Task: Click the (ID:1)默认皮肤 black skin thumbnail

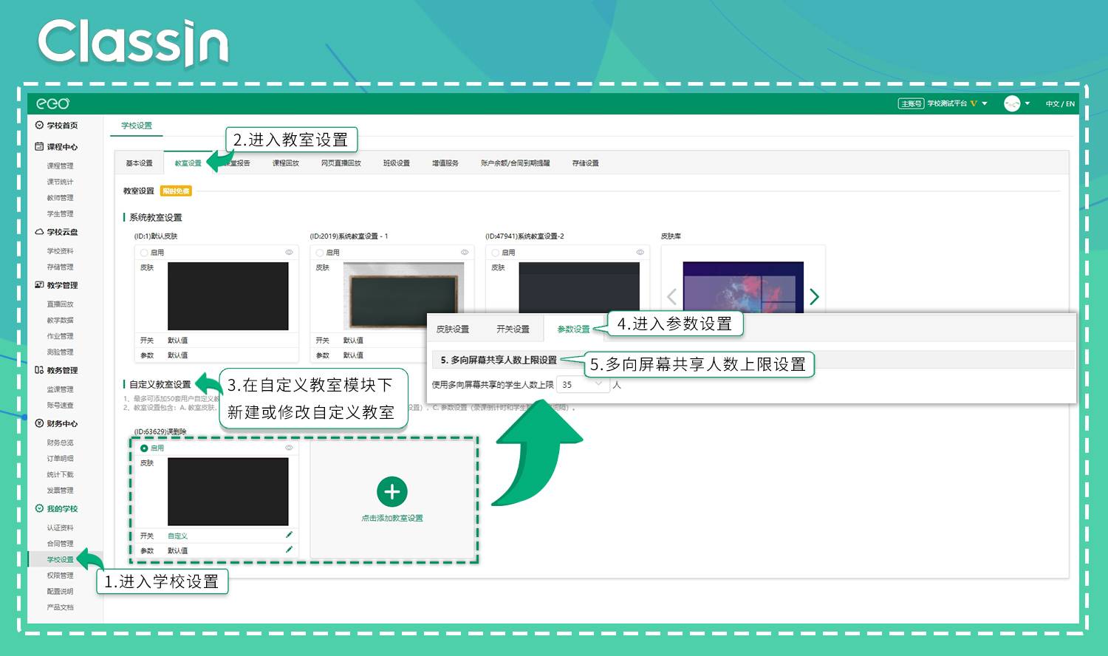Action: pyautogui.click(x=228, y=296)
